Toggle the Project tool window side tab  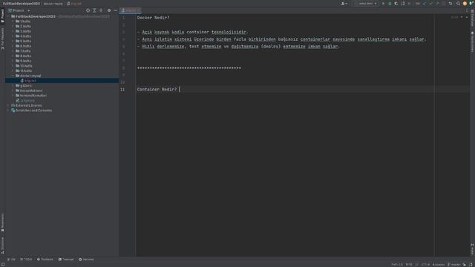(2, 16)
